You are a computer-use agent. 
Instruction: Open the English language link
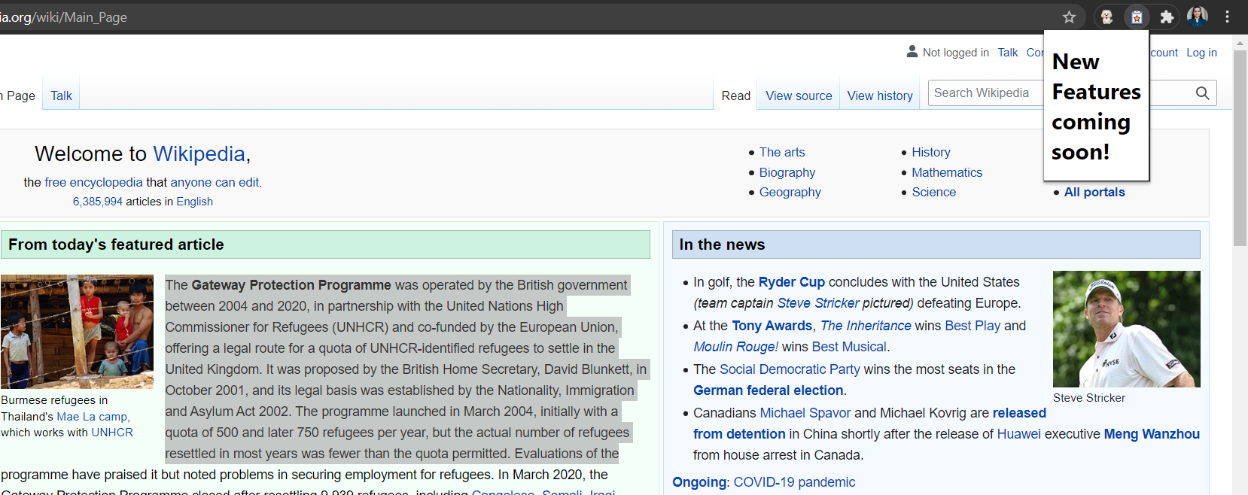194,202
